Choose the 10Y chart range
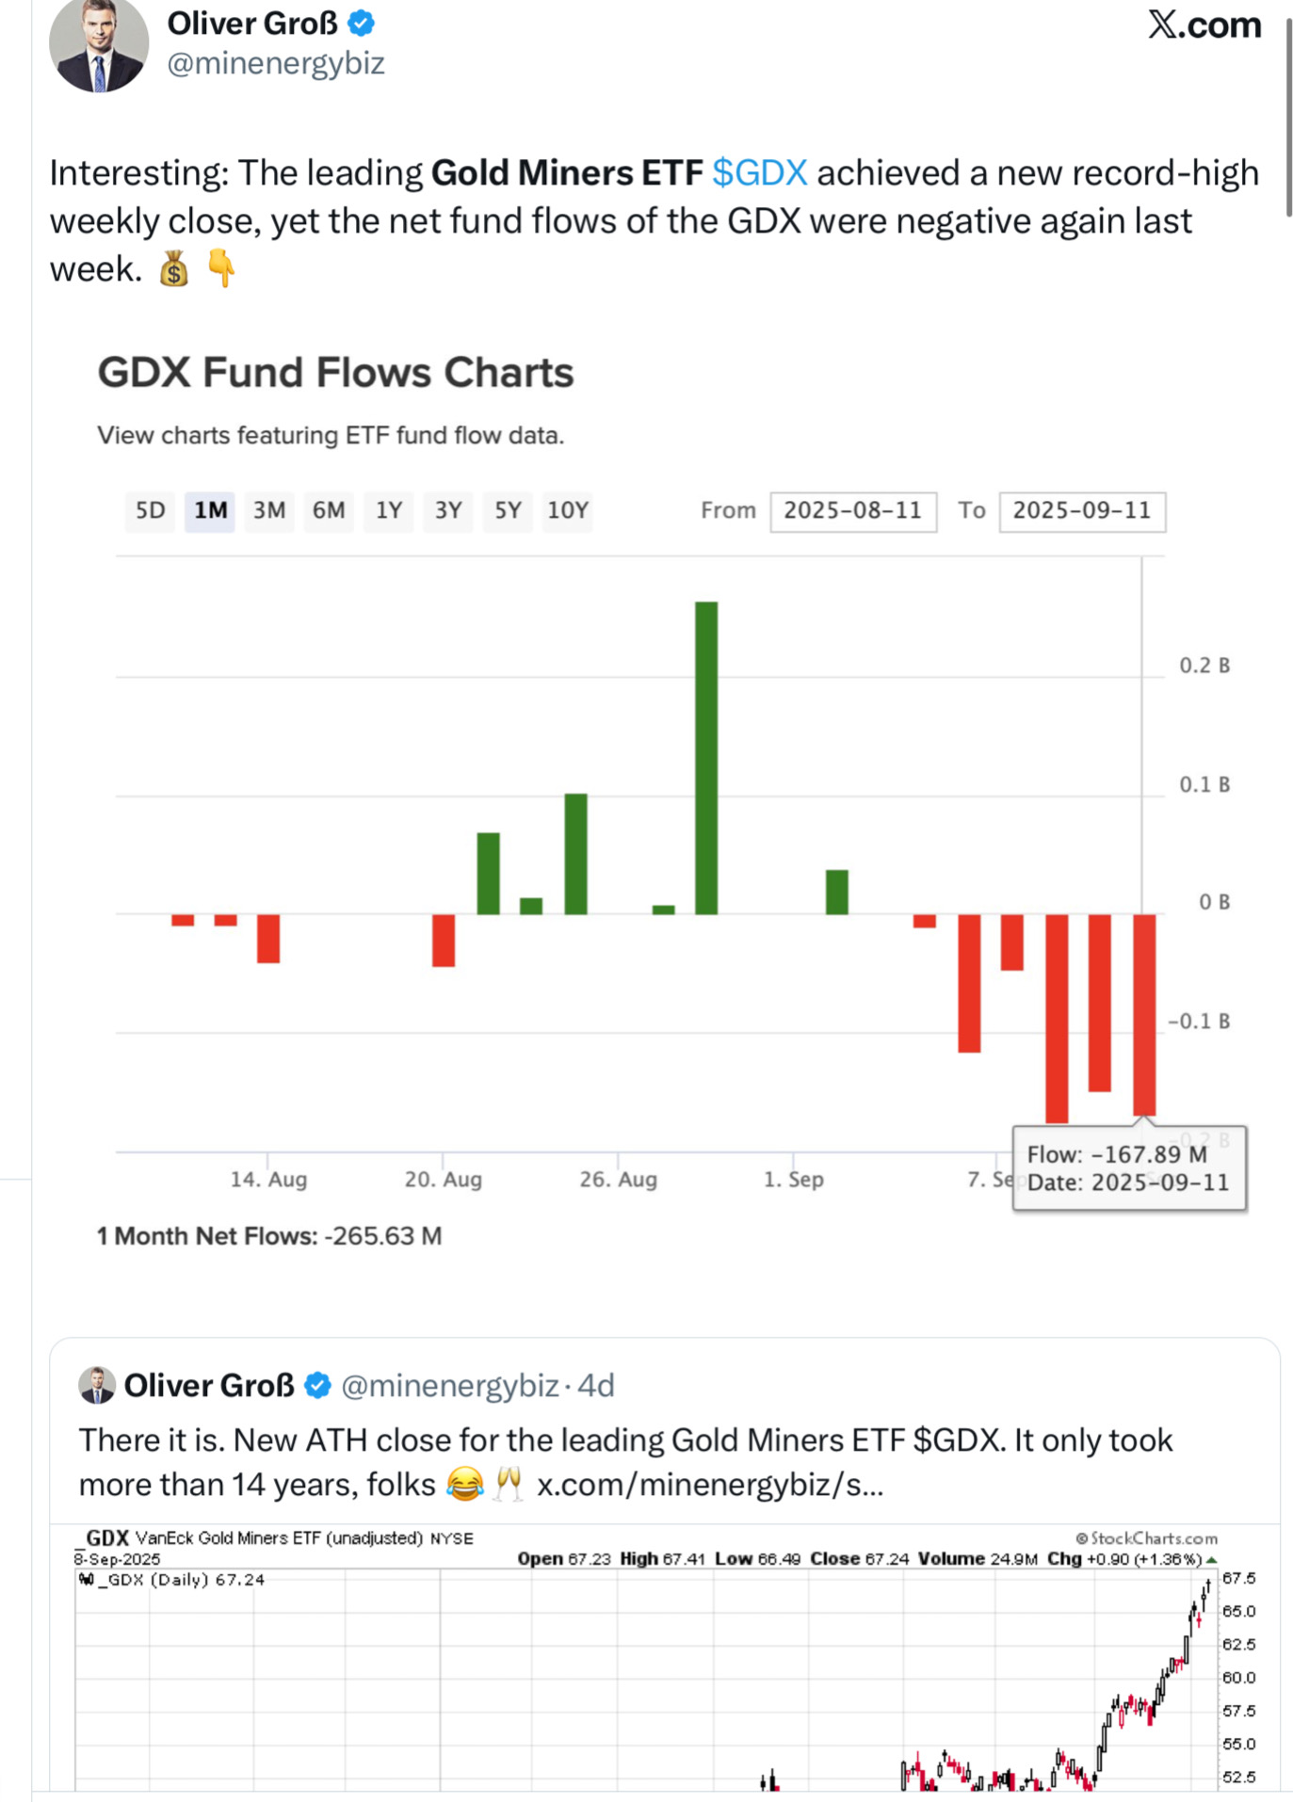 point(568,511)
